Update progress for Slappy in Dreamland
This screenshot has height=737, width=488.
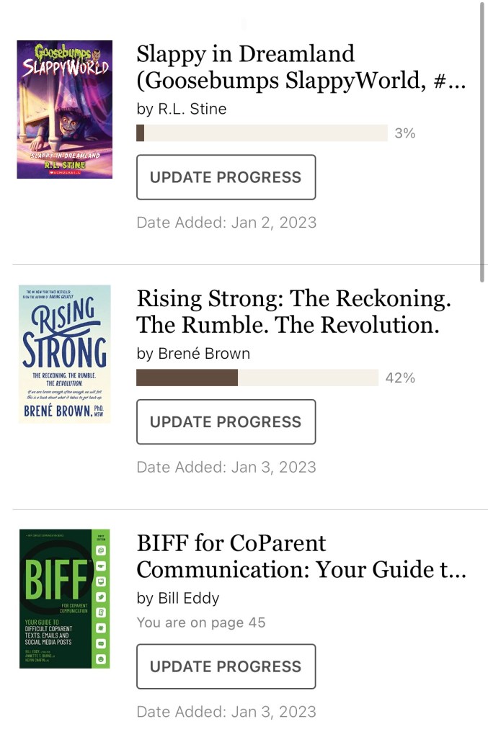tap(226, 177)
